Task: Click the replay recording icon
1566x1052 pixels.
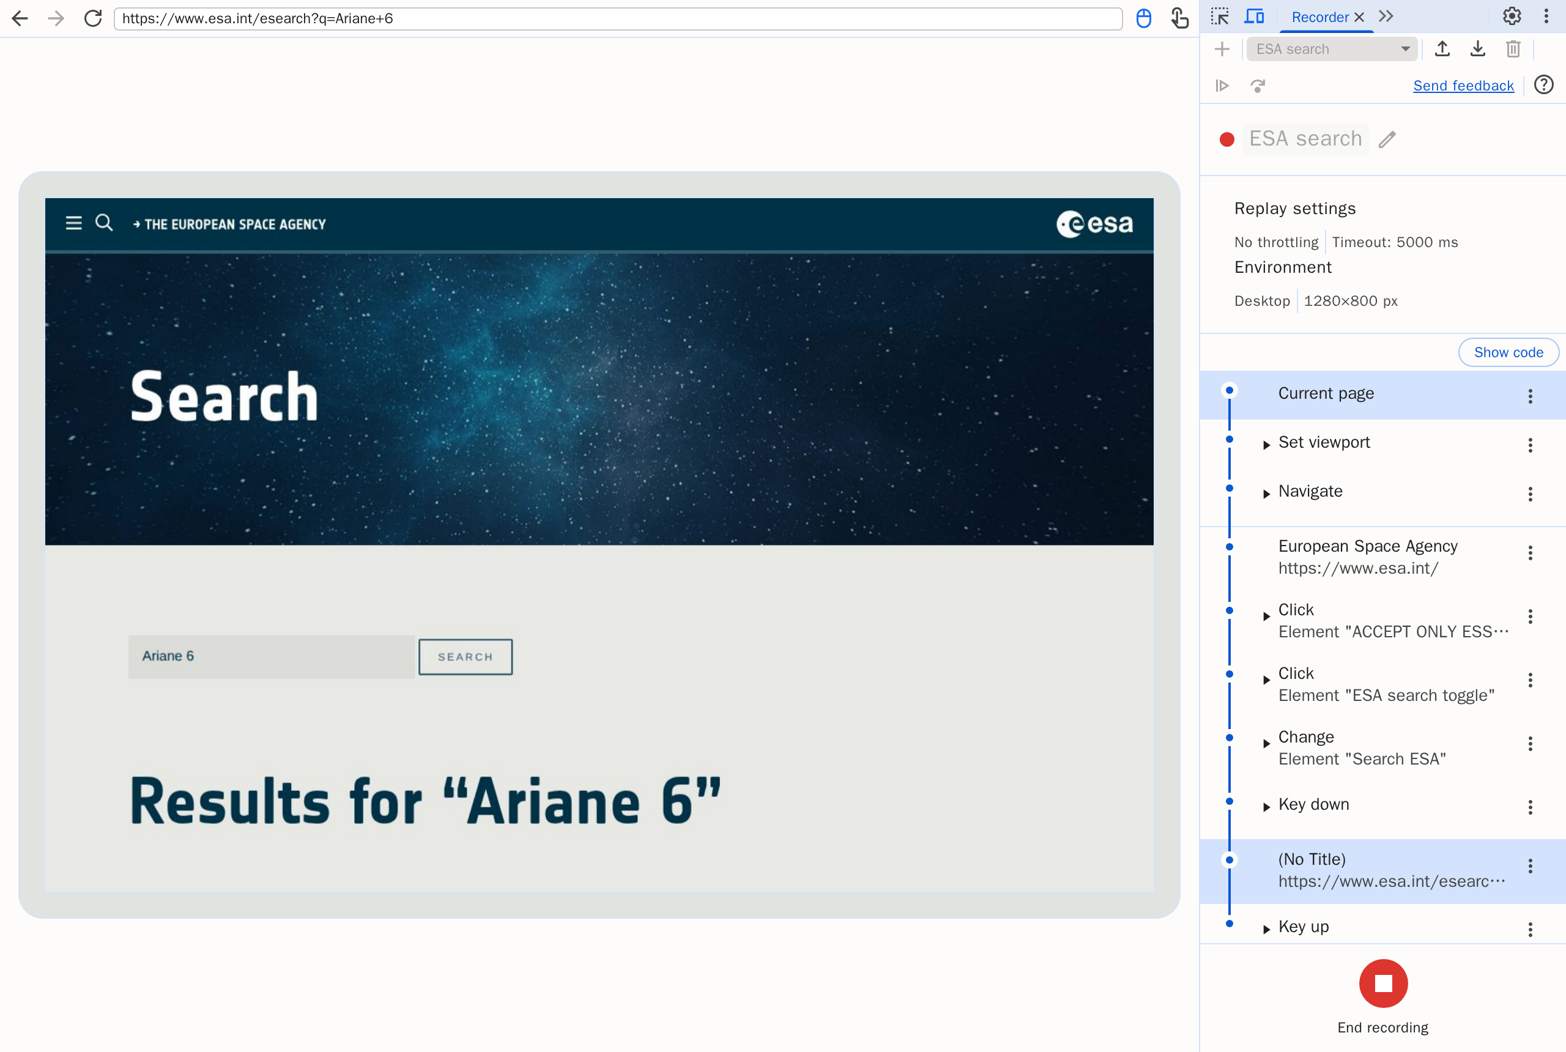Action: 1222,86
